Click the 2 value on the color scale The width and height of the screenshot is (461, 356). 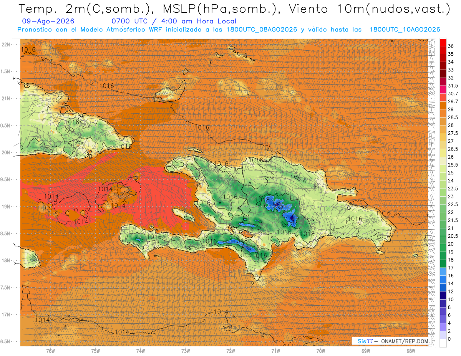click(450, 331)
